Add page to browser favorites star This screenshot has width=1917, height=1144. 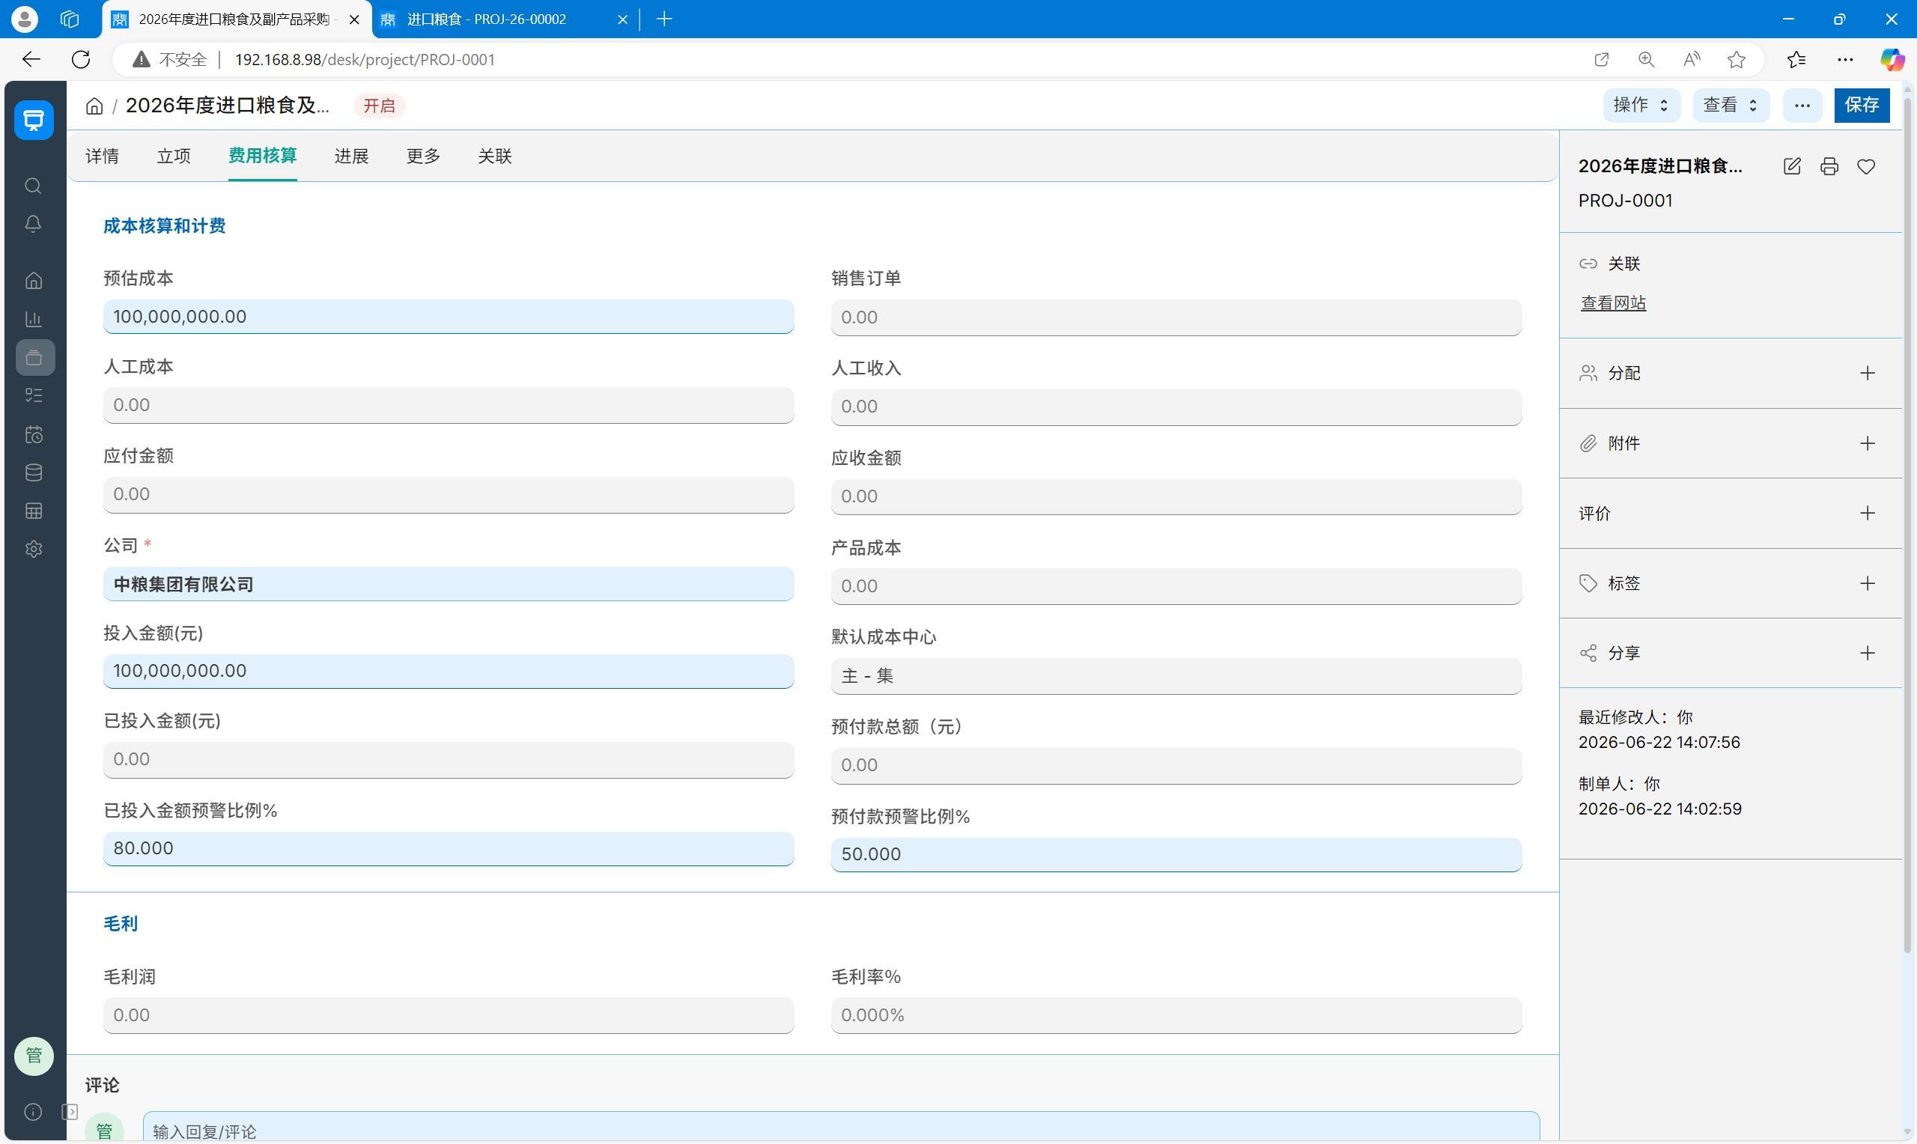[x=1736, y=59]
